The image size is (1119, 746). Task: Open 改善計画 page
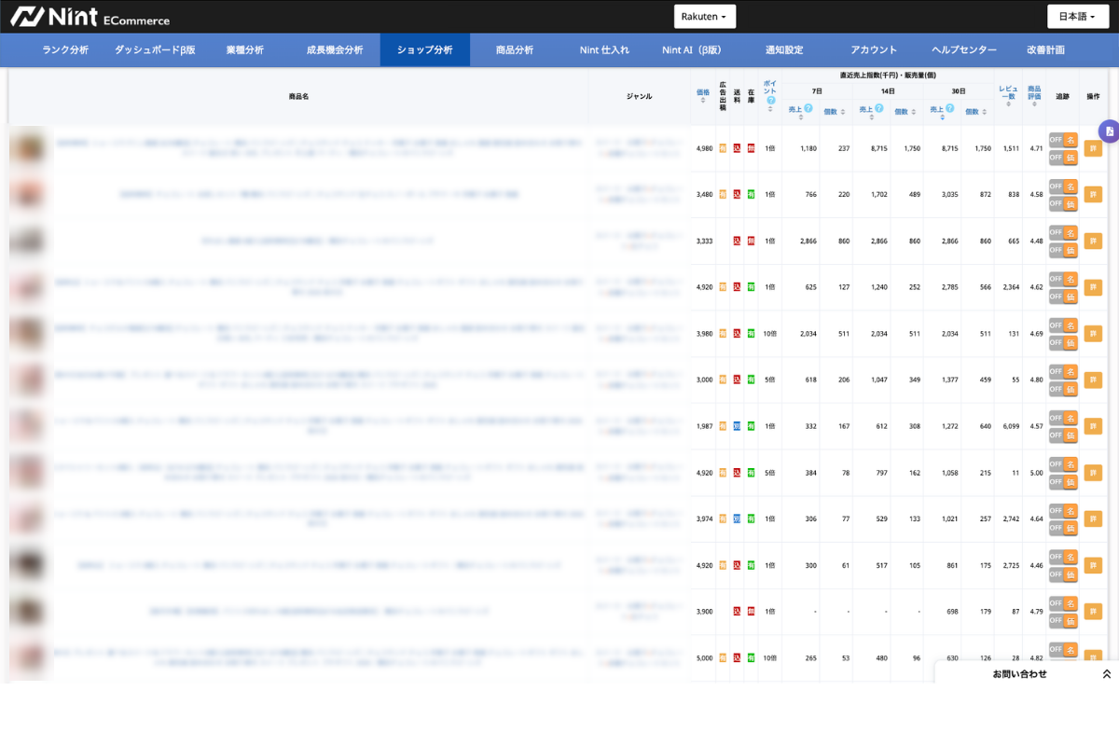point(1045,50)
